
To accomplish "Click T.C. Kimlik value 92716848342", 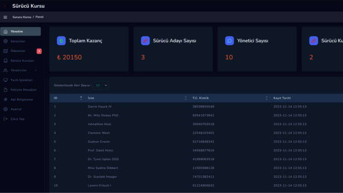I will (203, 142).
